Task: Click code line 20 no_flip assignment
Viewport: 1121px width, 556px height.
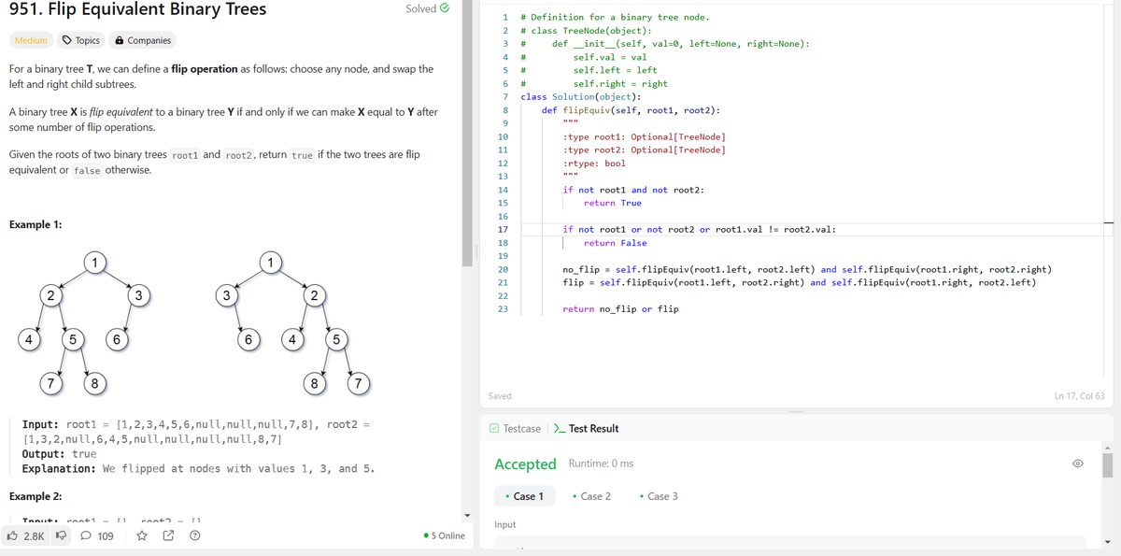Action: [x=808, y=269]
